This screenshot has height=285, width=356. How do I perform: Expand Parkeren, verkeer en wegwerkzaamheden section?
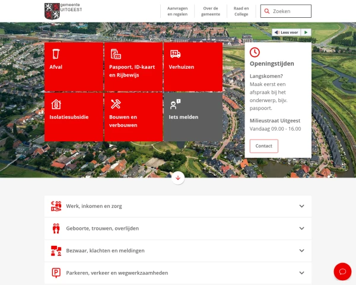pyautogui.click(x=178, y=273)
